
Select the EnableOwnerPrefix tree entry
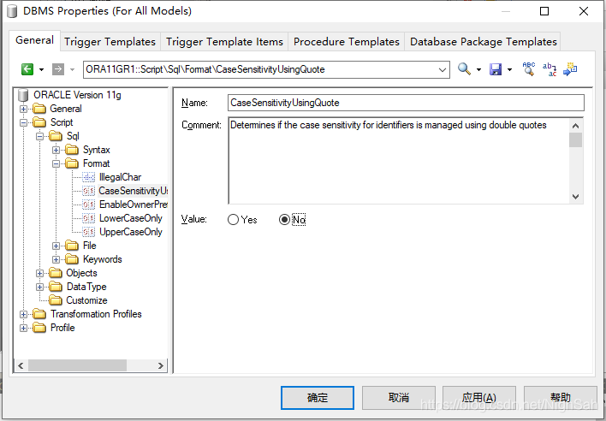[134, 205]
